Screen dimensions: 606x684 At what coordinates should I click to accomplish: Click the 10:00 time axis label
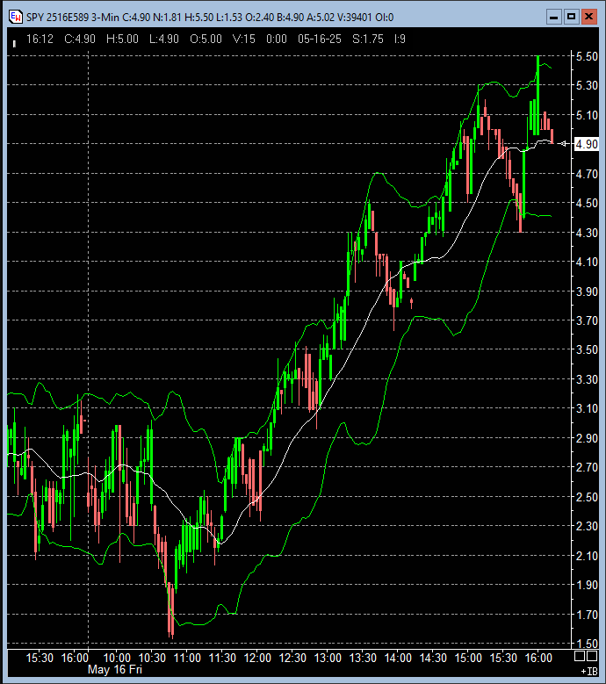coord(117,658)
